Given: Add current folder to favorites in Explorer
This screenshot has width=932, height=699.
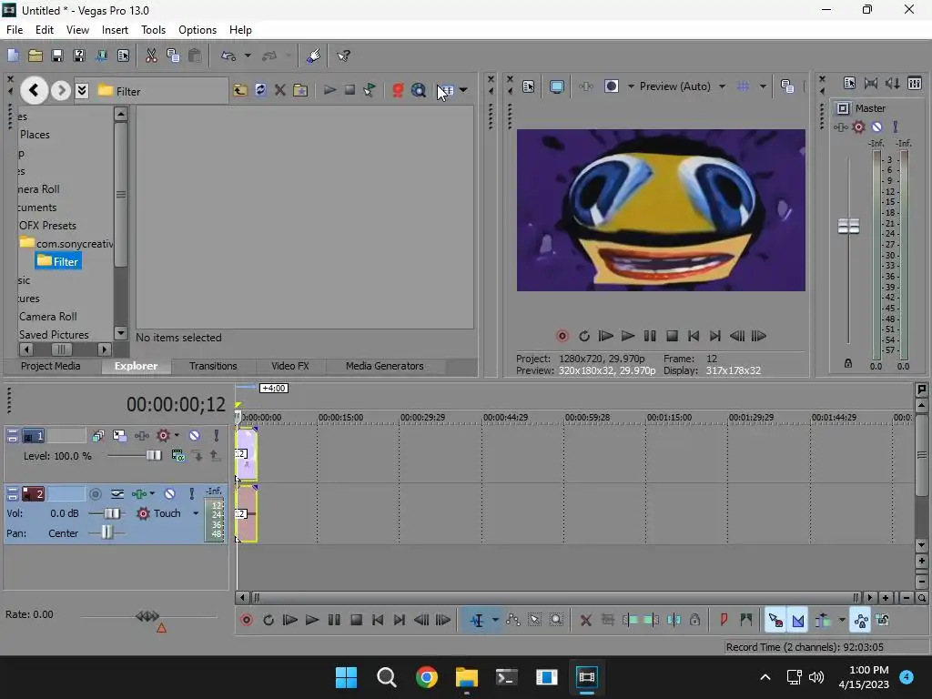Looking at the screenshot, I should point(300,90).
